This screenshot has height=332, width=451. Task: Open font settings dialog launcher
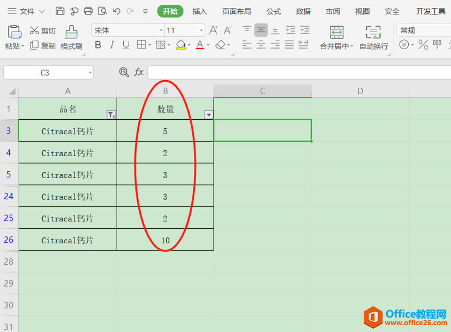point(232,54)
